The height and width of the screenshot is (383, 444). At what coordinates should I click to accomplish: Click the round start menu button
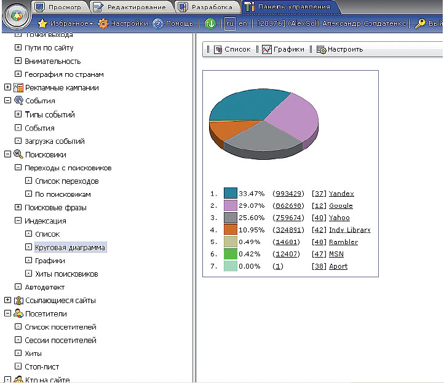[17, 17]
